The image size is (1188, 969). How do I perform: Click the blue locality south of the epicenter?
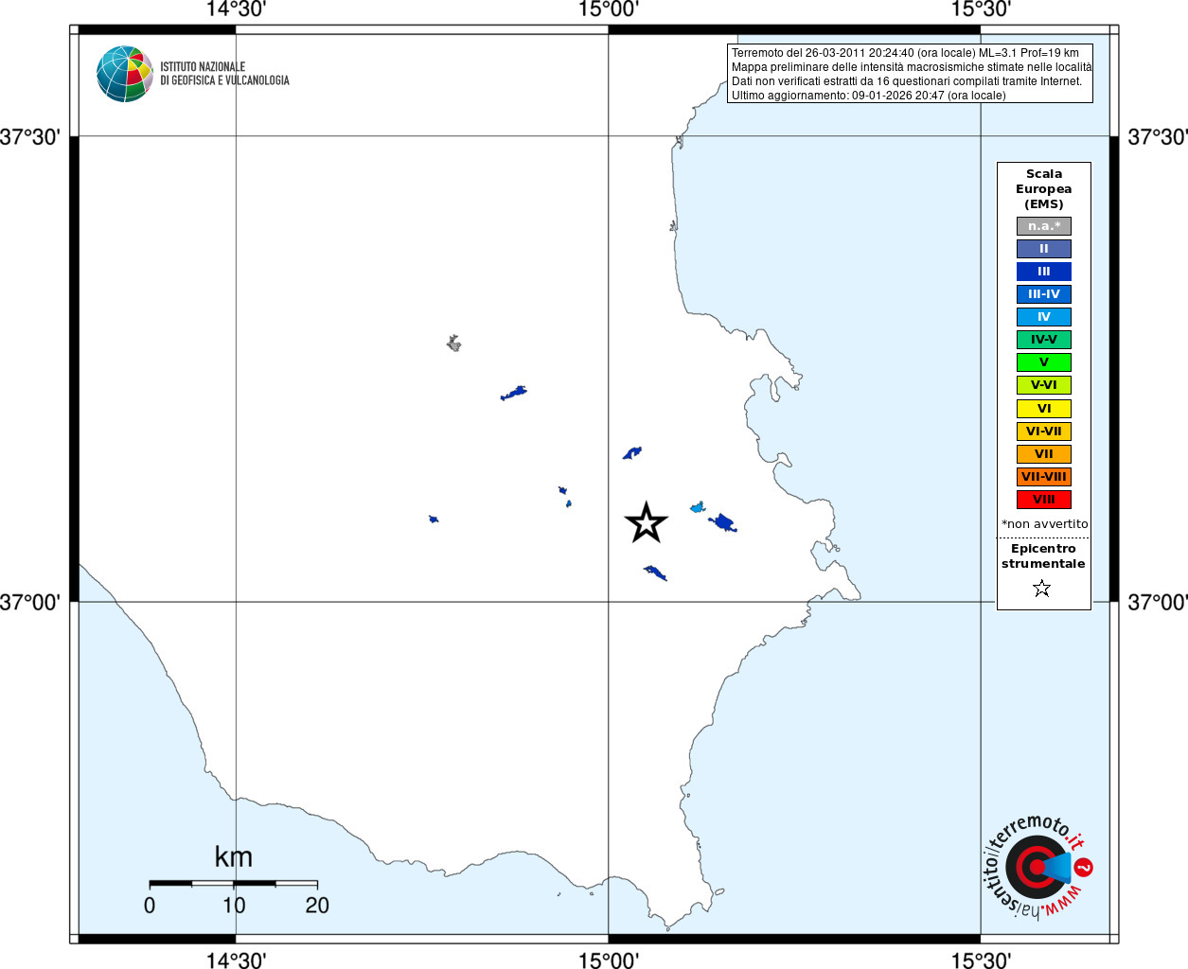[655, 573]
